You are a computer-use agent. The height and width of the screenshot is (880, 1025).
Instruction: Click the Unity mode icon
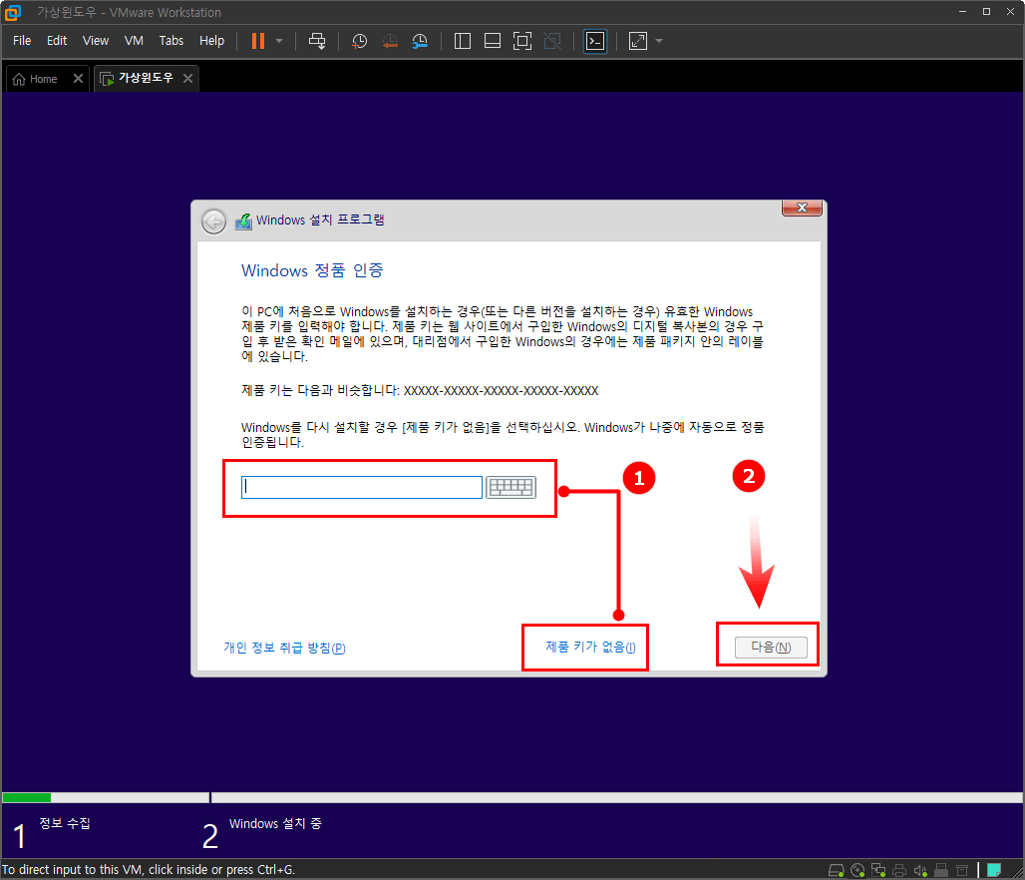(552, 41)
